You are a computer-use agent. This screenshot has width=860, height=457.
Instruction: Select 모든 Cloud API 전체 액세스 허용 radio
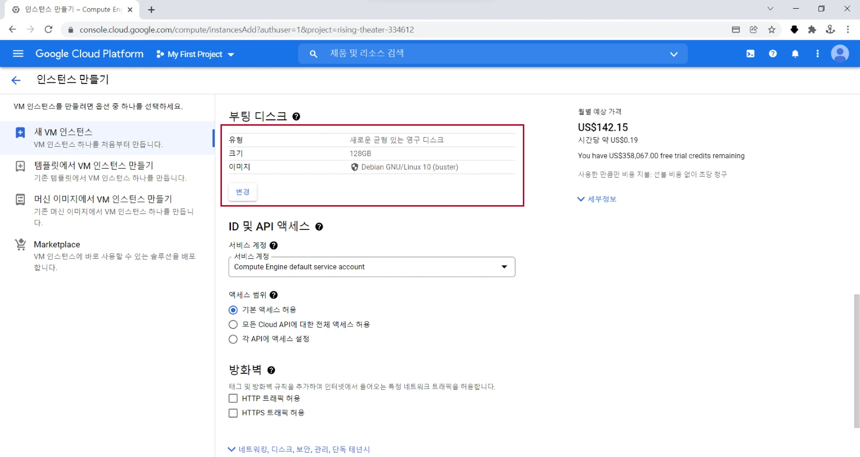(233, 325)
